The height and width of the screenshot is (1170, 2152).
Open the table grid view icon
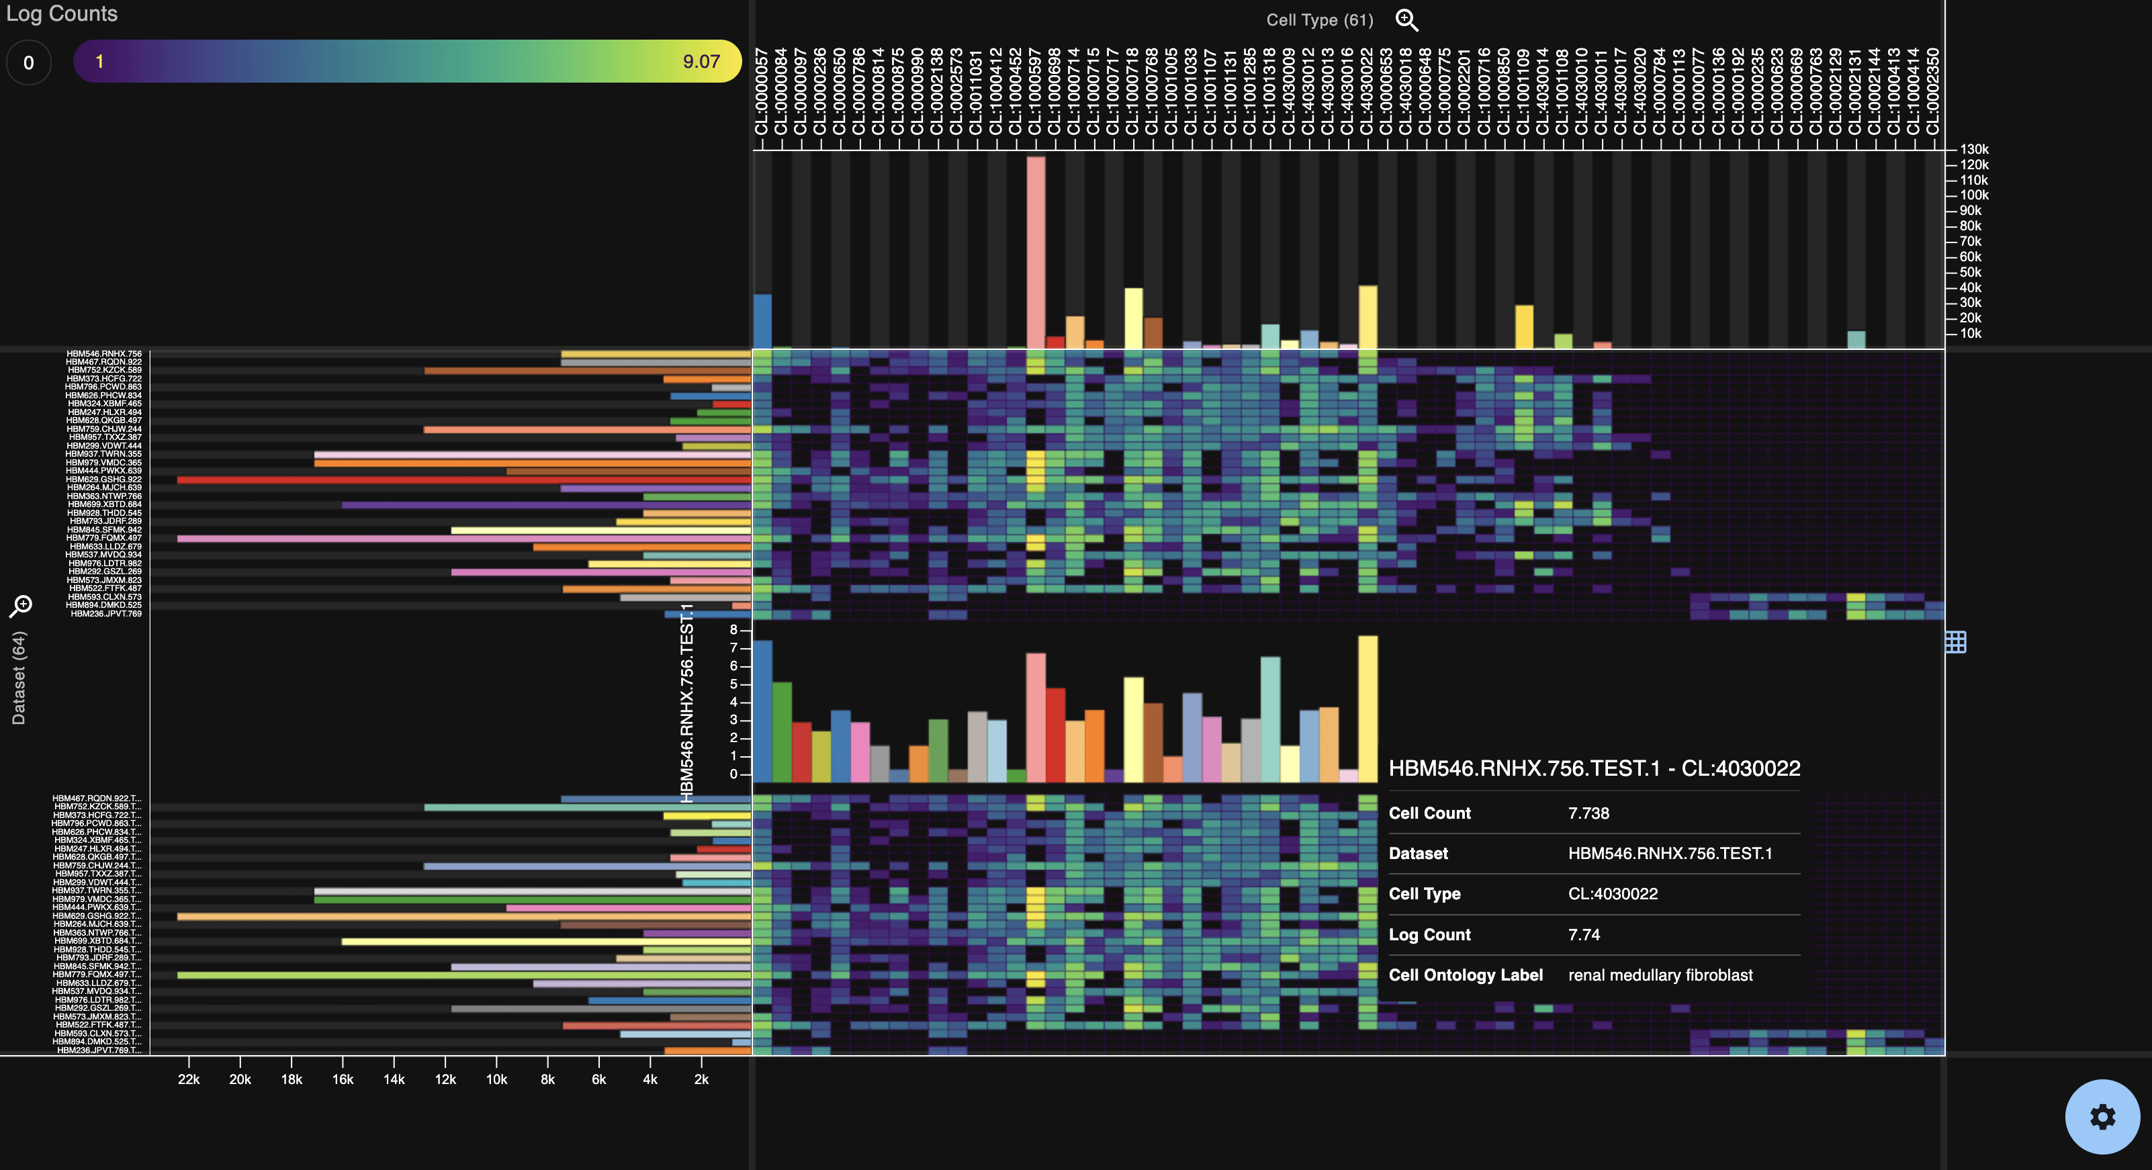point(1956,641)
